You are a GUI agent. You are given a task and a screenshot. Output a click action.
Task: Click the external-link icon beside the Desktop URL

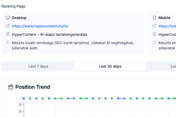point(8,26)
